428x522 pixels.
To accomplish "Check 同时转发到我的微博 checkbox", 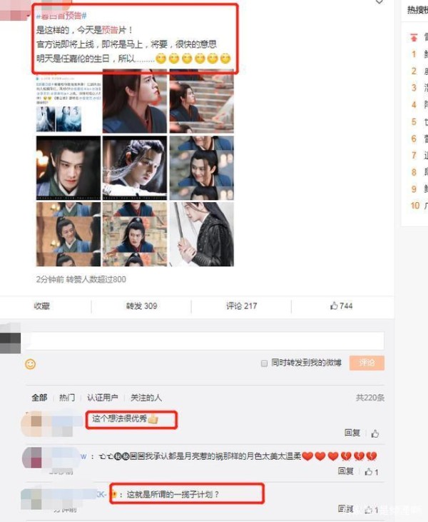I will pyautogui.click(x=264, y=363).
